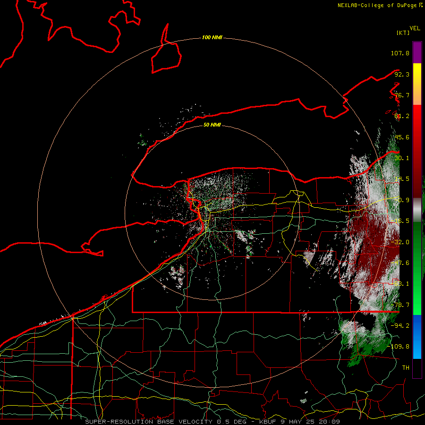The width and height of the screenshot is (425, 425).
Task: Click the 50 NMI range ring label
Action: [212, 125]
